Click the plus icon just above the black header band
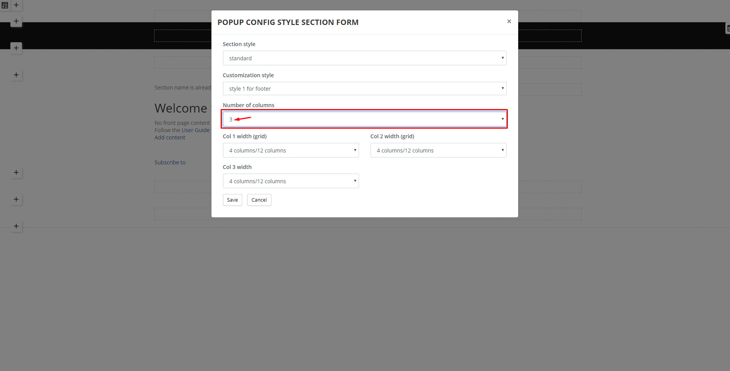This screenshot has width=730, height=371. 16,21
